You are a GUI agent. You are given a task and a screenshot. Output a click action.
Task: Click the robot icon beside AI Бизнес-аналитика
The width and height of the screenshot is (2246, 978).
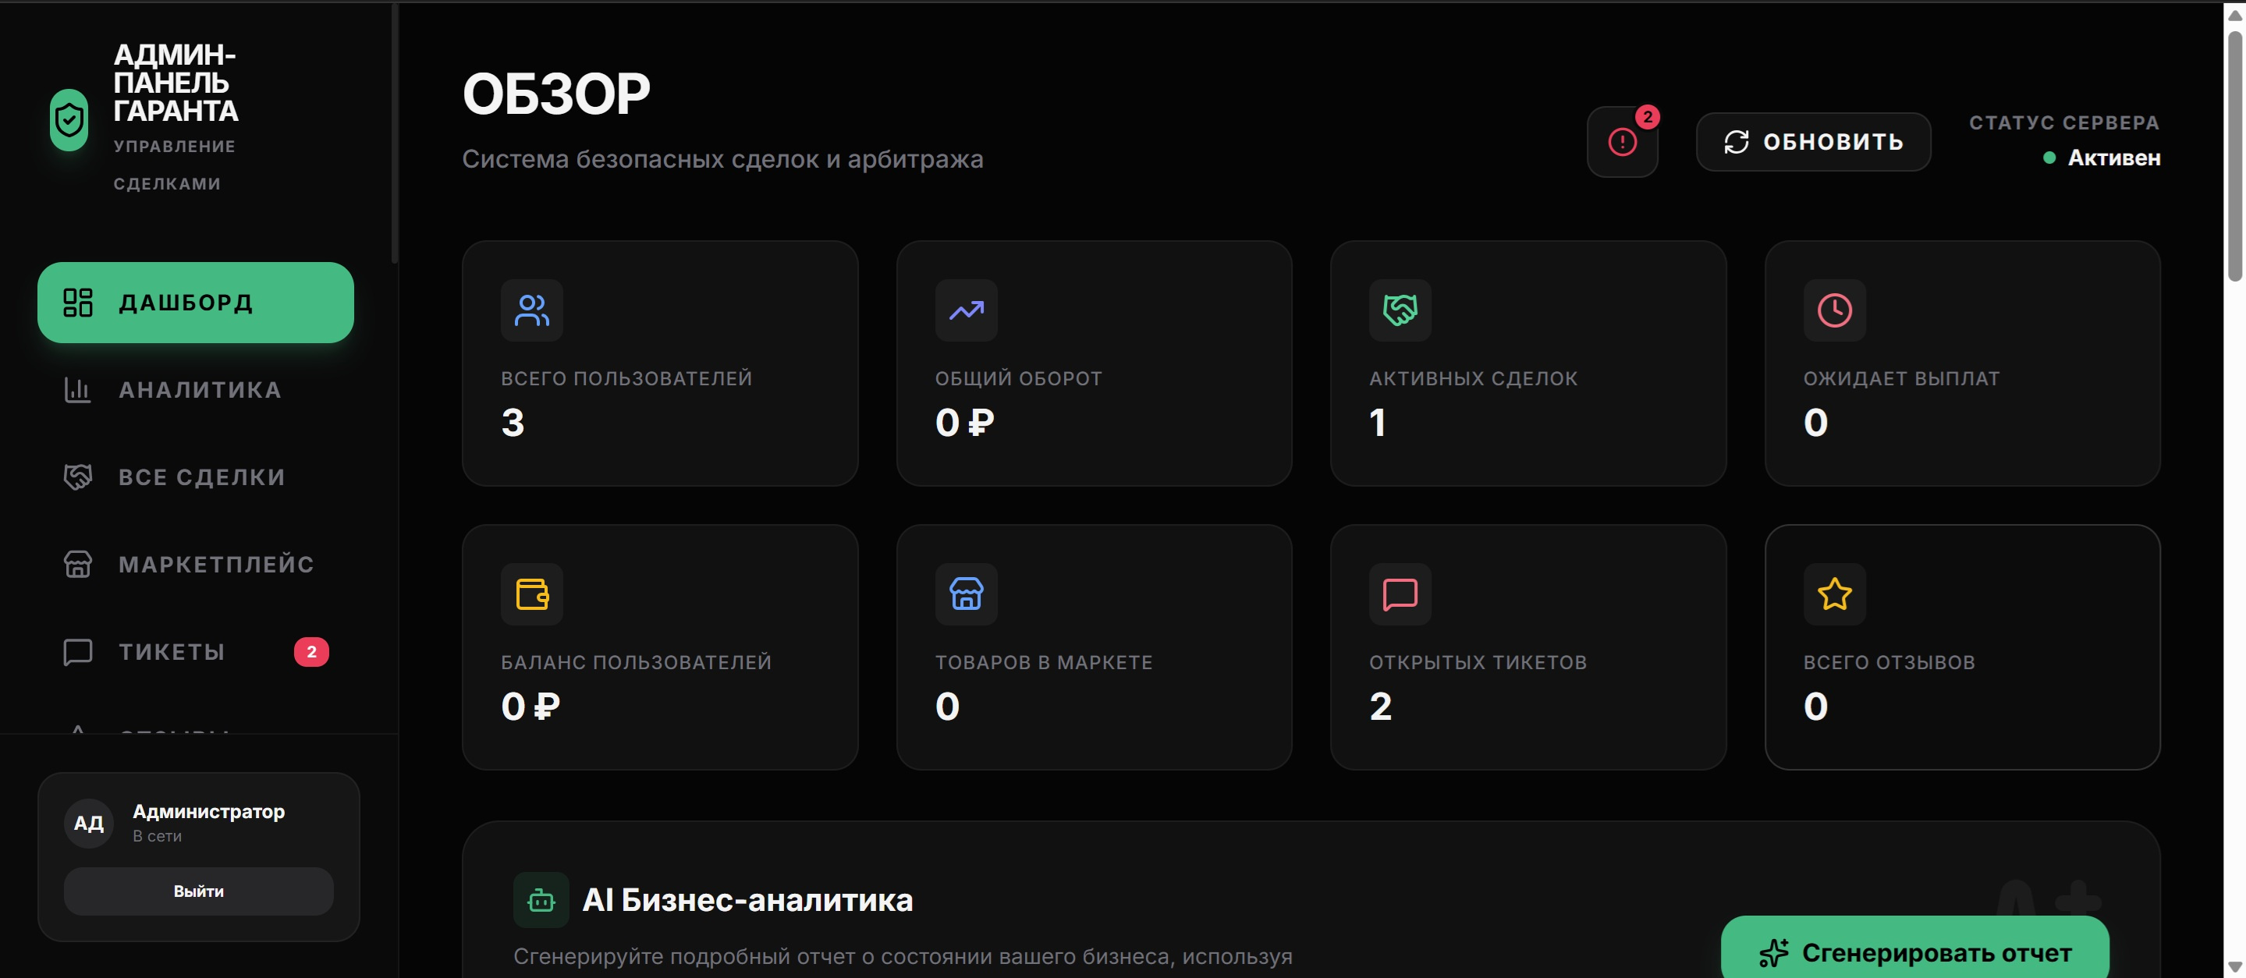click(541, 901)
